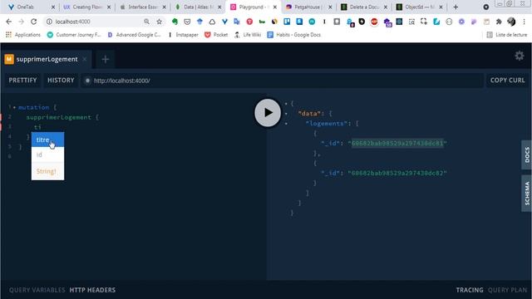Collapse the "data" object in response
Image resolution: width=532 pixels, height=299 pixels.
click(286, 114)
